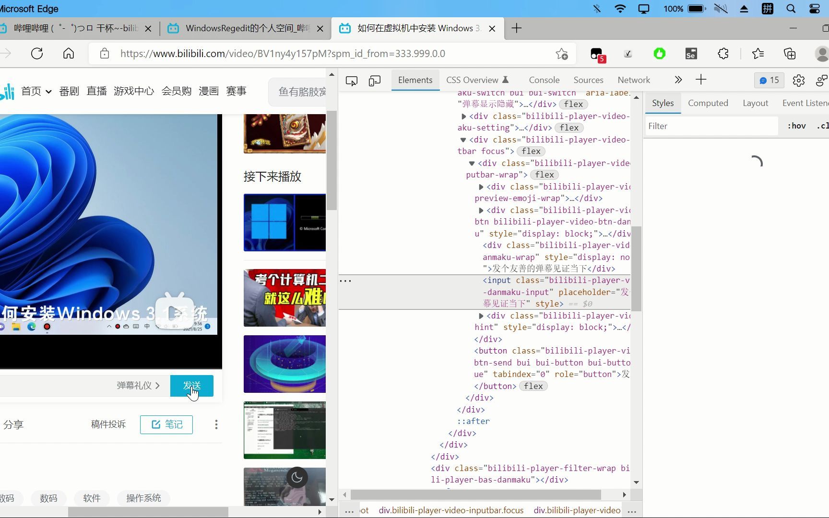Image resolution: width=829 pixels, height=518 pixels.
Task: Go to 直播 in bilibili nav
Action: (x=96, y=91)
